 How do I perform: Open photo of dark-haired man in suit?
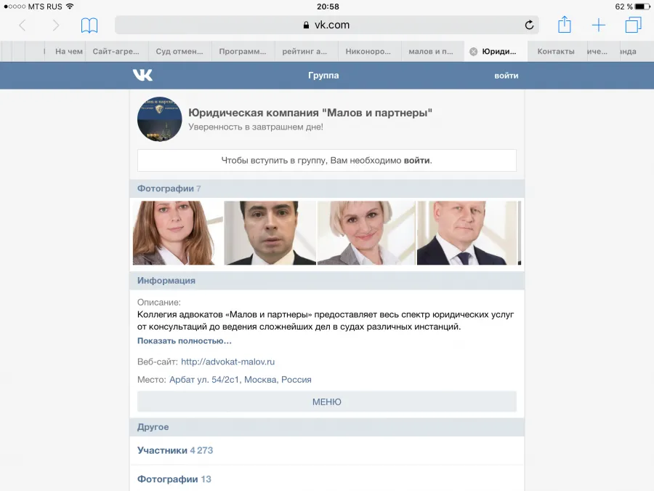point(270,233)
